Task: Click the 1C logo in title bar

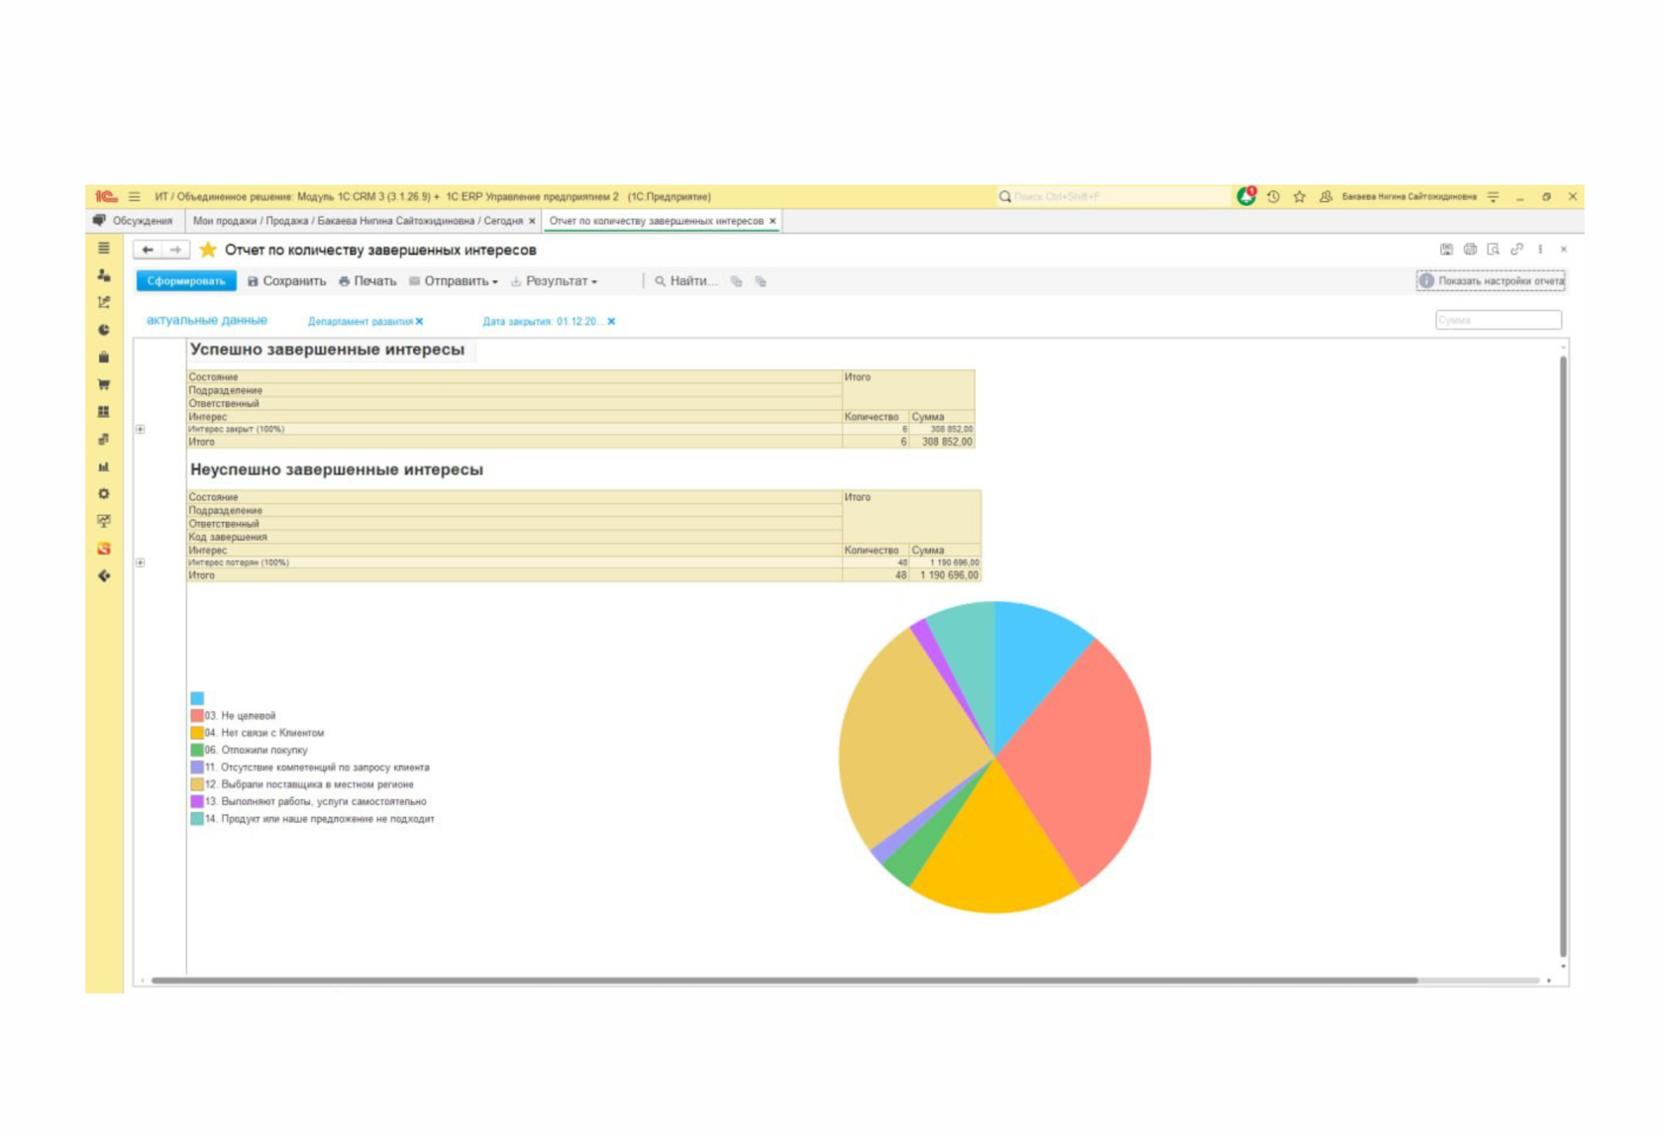Action: coord(106,196)
